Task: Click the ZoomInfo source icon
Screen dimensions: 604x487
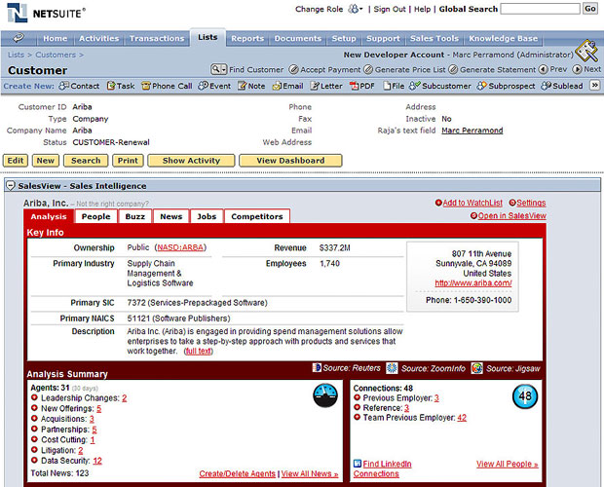Action: pyautogui.click(x=392, y=368)
